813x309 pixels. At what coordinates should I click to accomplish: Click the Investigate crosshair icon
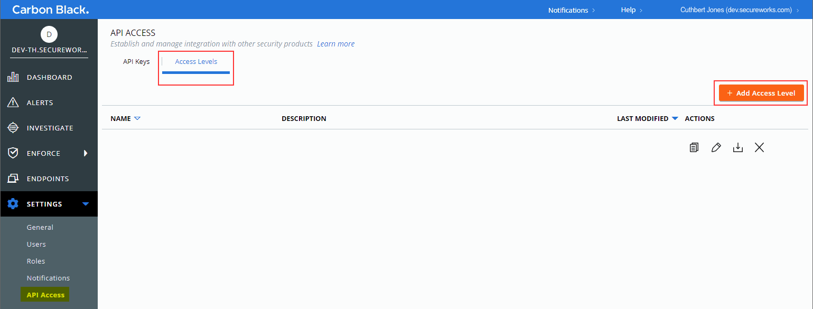point(13,128)
